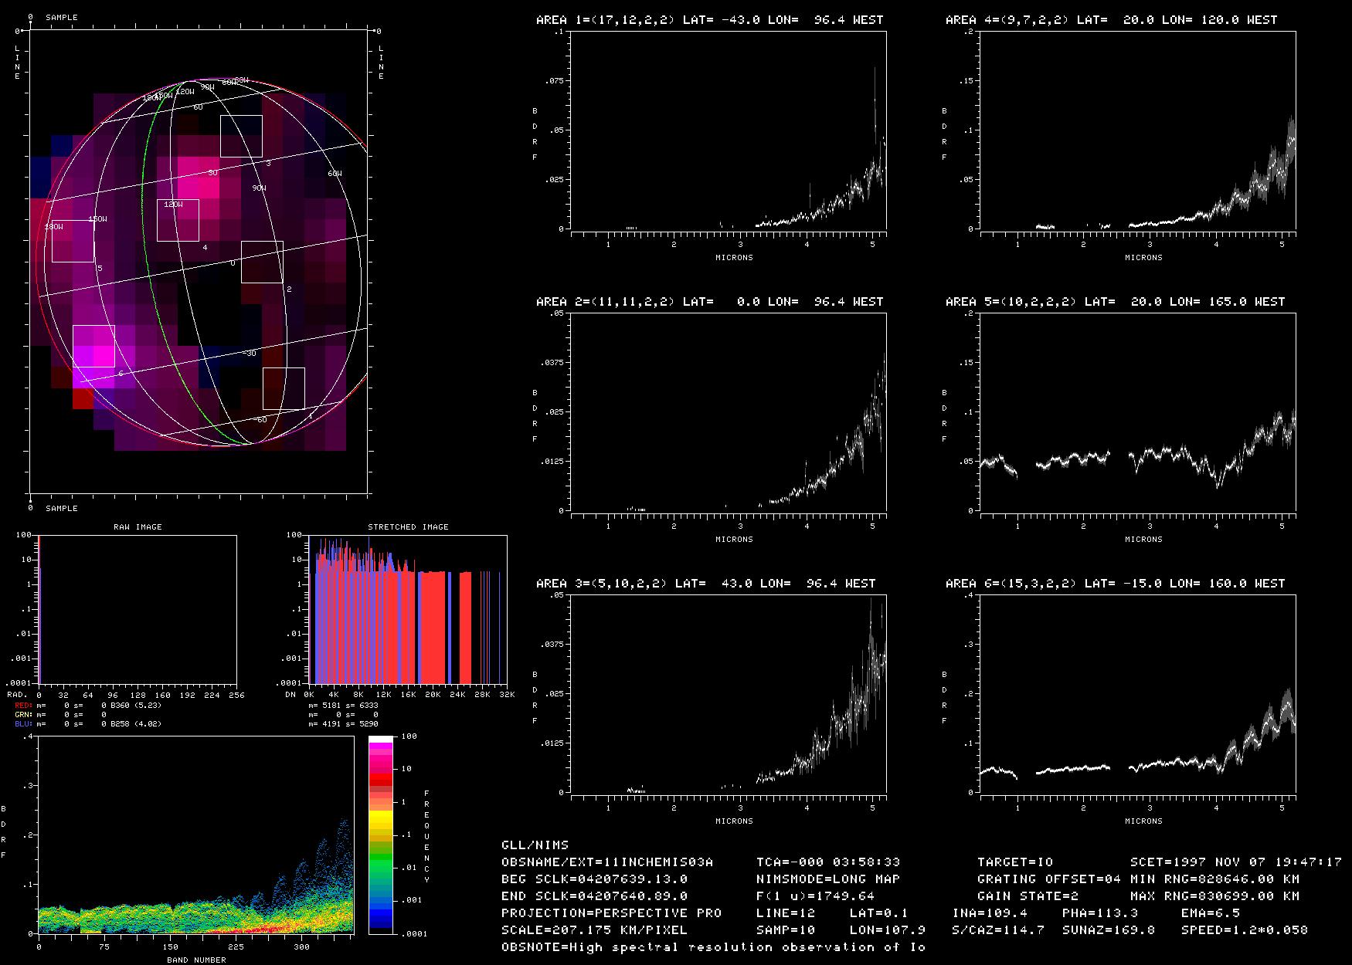This screenshot has width=1352, height=965.
Task: Pick yellow band of frequency color bar
Action: click(382, 818)
